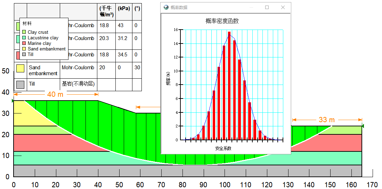Click the green triangle marker at left slope edge
The image size is (382, 189).
pos(13,101)
